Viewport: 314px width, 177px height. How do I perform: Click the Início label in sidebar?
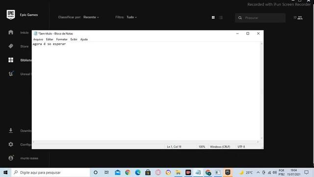(x=25, y=32)
